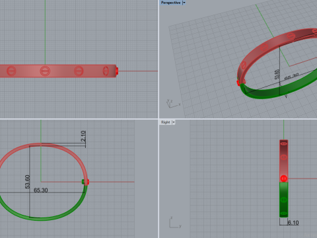Viewport: 317px width, 238px height.
Task: Click the world axis icon in Perspective viewport
Action: [173, 103]
